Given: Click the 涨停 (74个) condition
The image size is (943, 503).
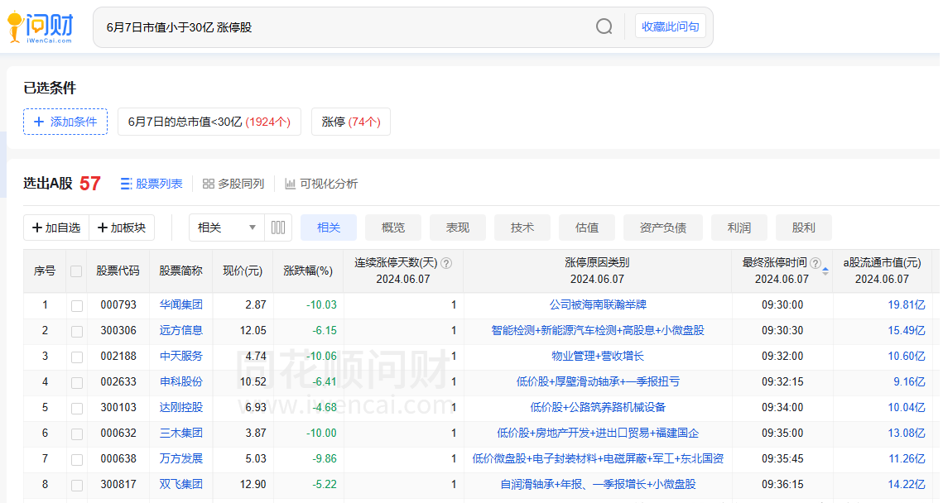Looking at the screenshot, I should pyautogui.click(x=350, y=122).
